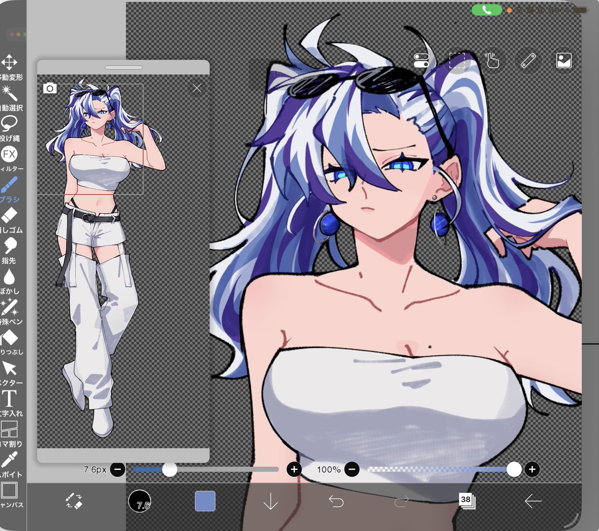
Task: Click the 100% opacity value label
Action: click(x=328, y=470)
